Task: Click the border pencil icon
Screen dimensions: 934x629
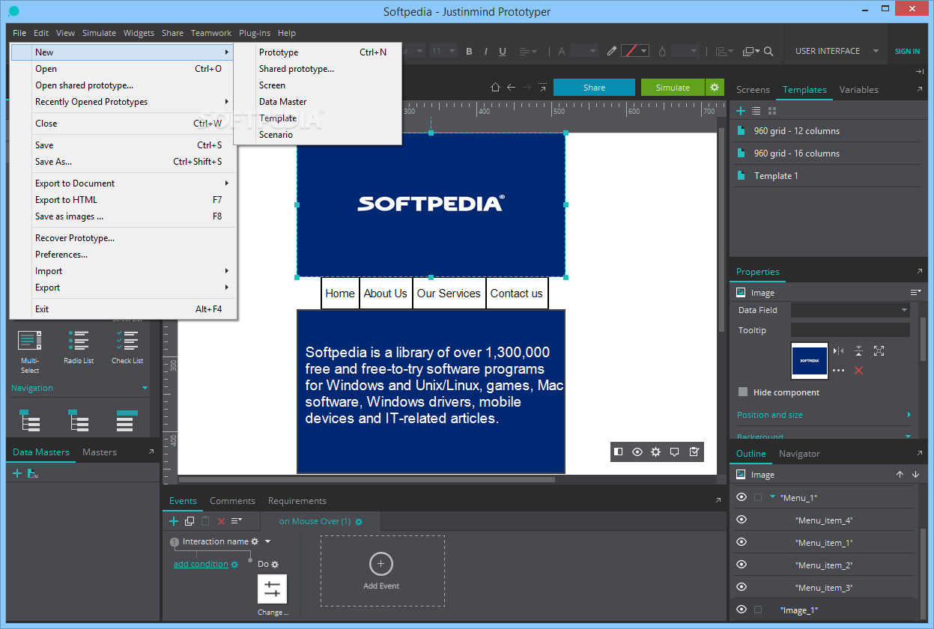Action: (612, 51)
